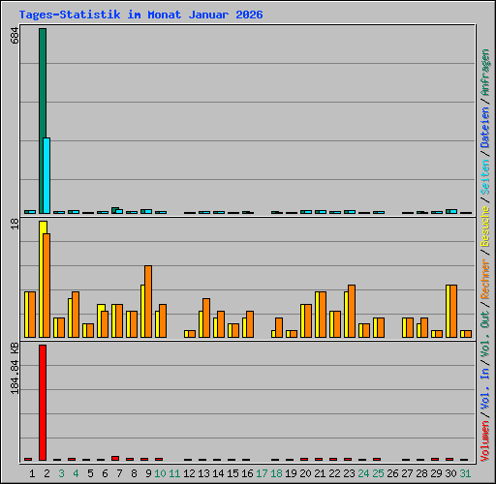Click the red Volumen legend label

(x=485, y=441)
